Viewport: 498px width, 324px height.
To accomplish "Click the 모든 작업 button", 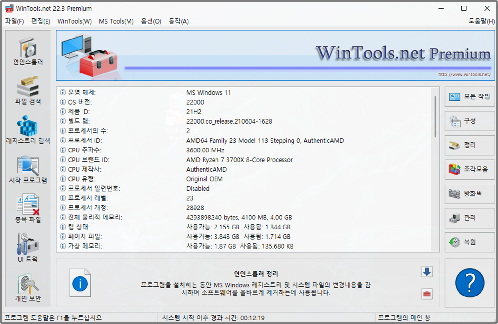I will coord(470,96).
